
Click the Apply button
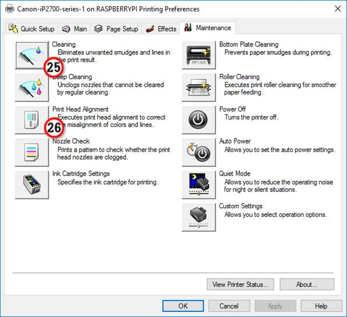[275, 306]
